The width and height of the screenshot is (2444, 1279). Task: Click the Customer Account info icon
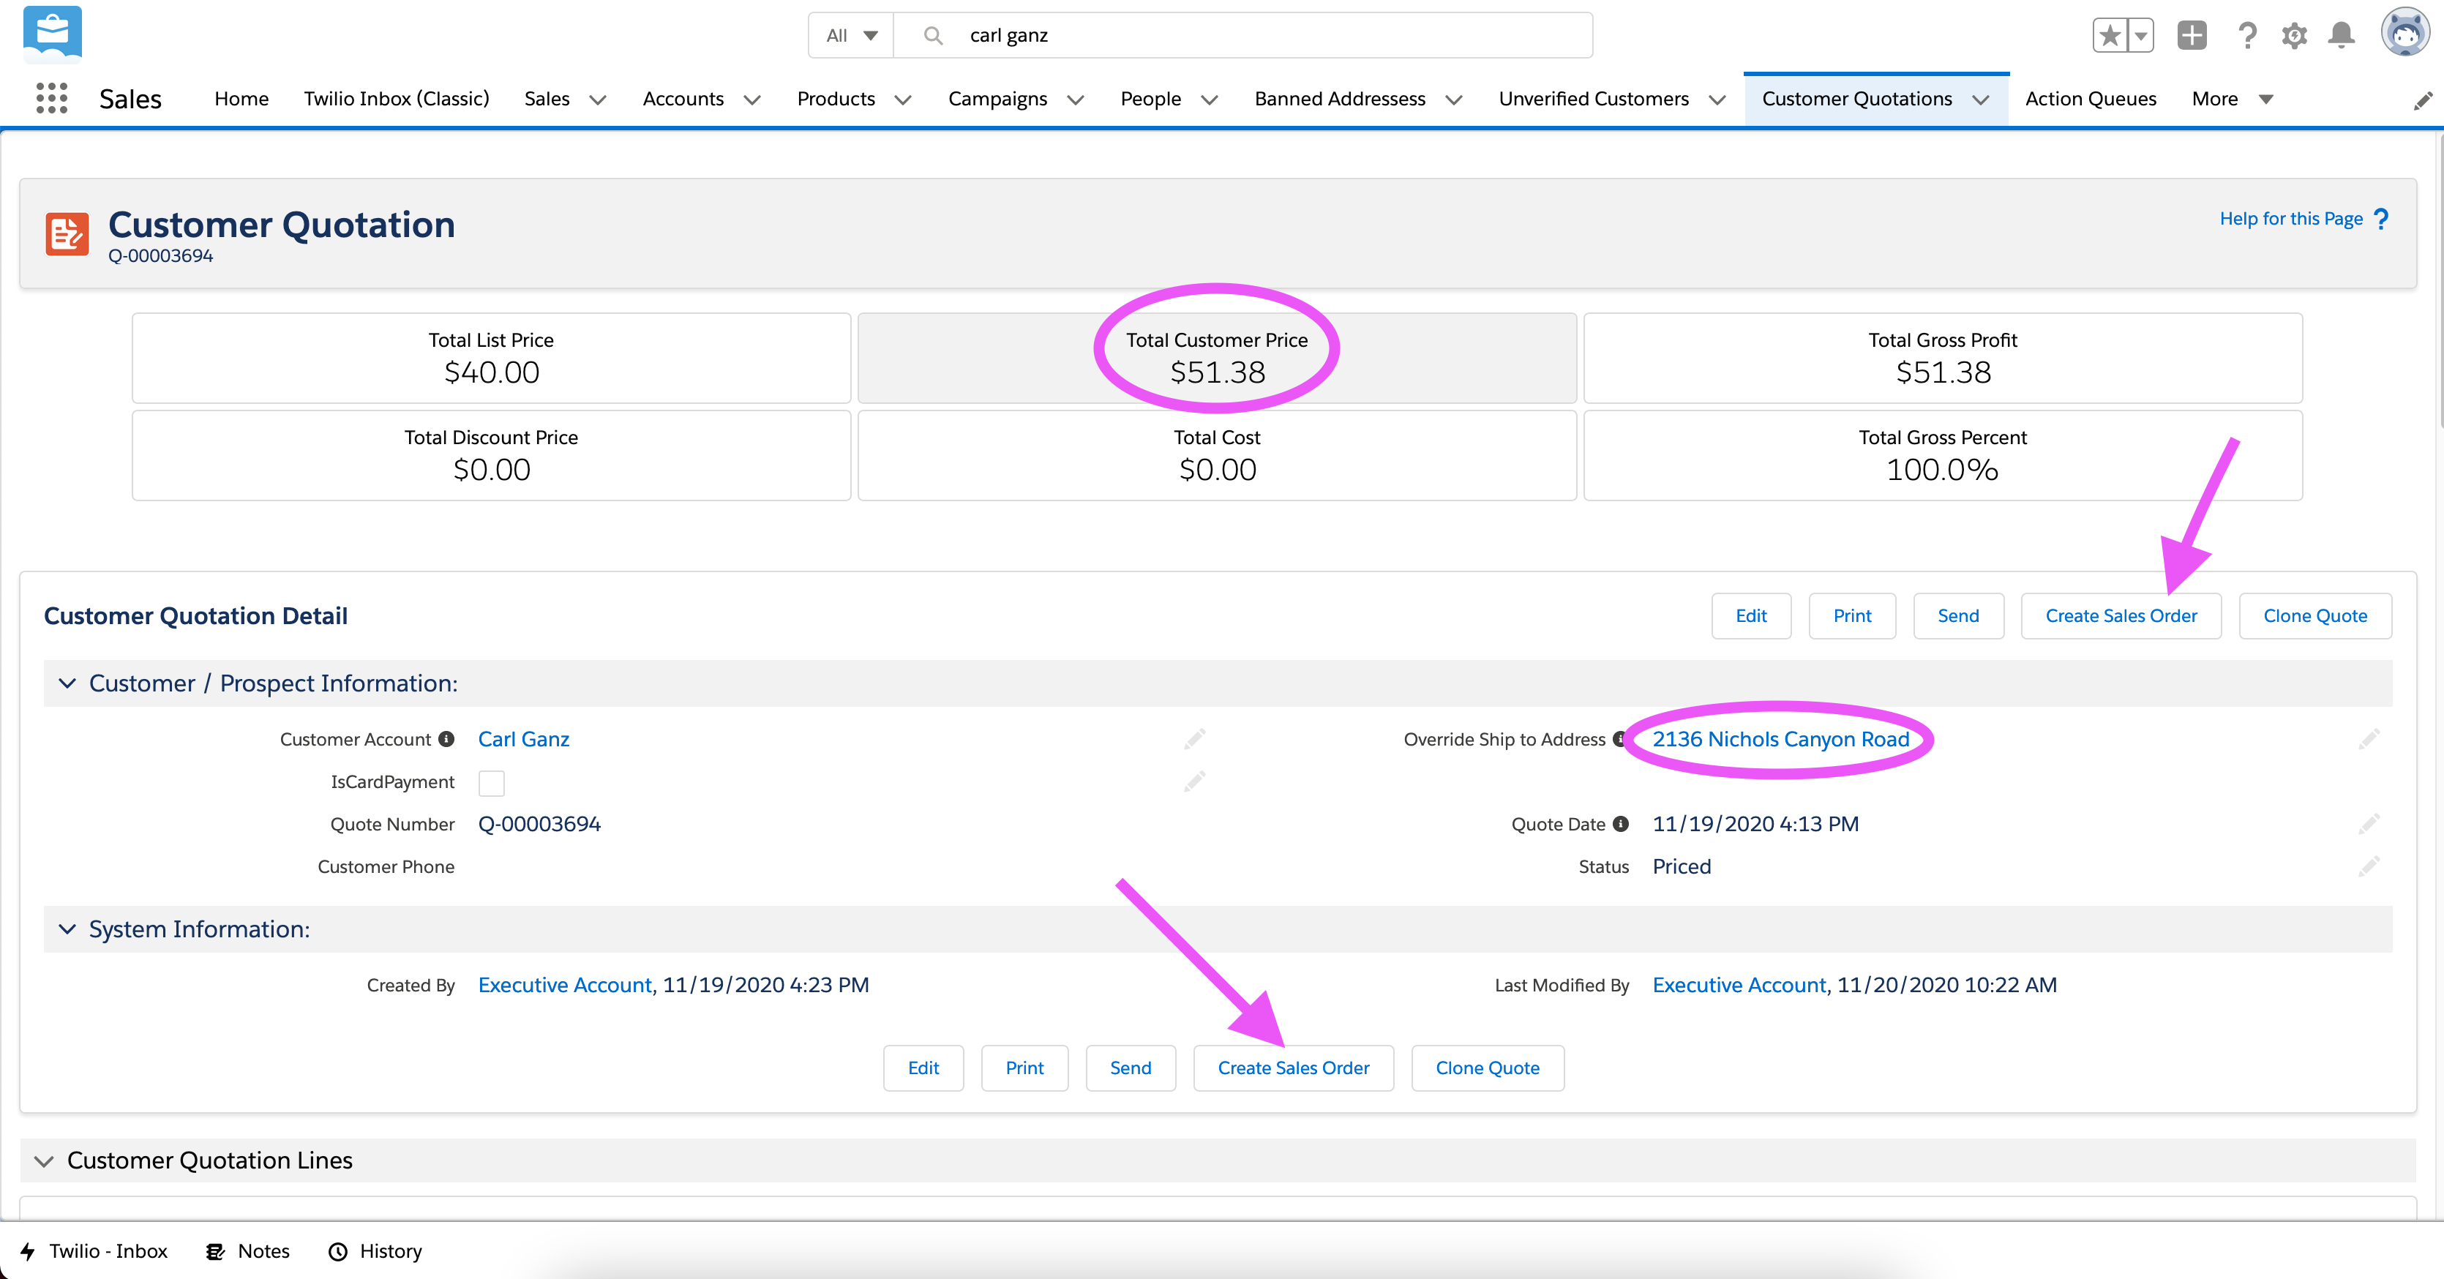click(446, 739)
